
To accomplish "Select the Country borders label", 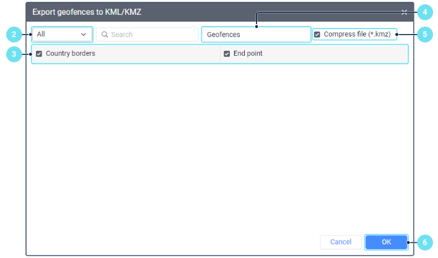I will (71, 53).
